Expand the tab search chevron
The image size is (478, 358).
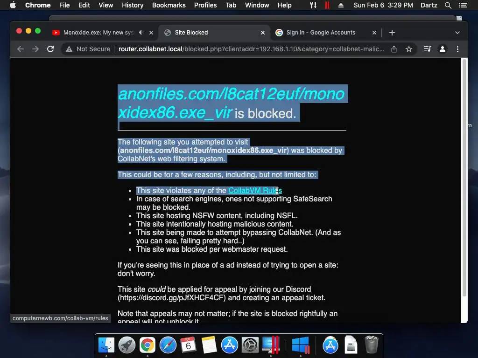click(x=457, y=33)
